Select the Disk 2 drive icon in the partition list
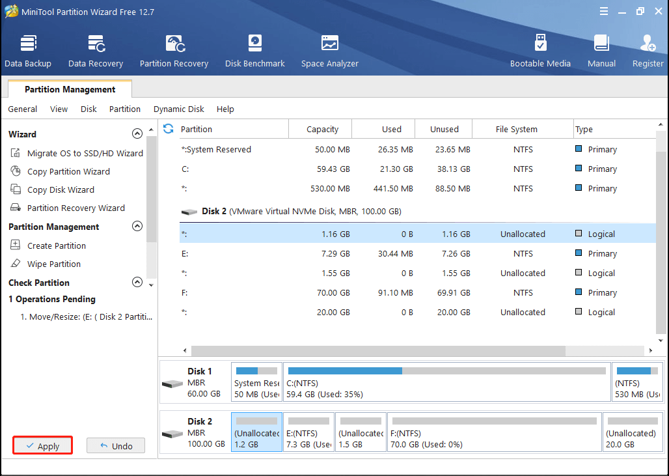The image size is (669, 476). pos(189,212)
